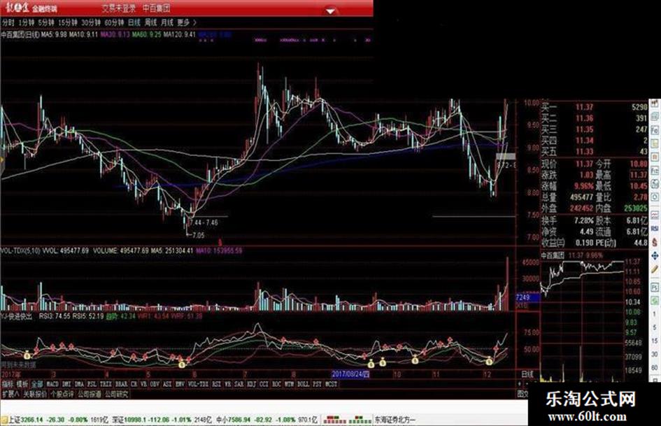Apply the FSL indicator

coord(92,384)
